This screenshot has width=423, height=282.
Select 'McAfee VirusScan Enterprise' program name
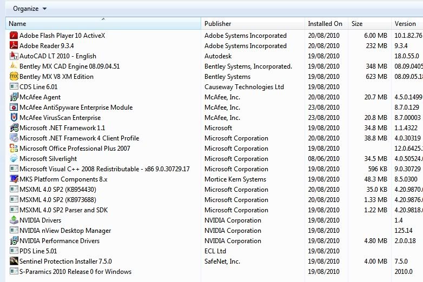(60, 118)
